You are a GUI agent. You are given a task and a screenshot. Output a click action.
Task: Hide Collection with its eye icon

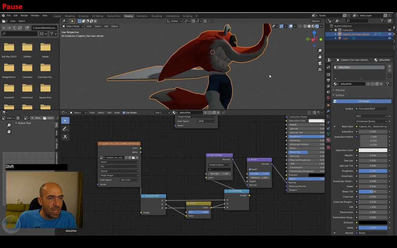tap(390, 30)
